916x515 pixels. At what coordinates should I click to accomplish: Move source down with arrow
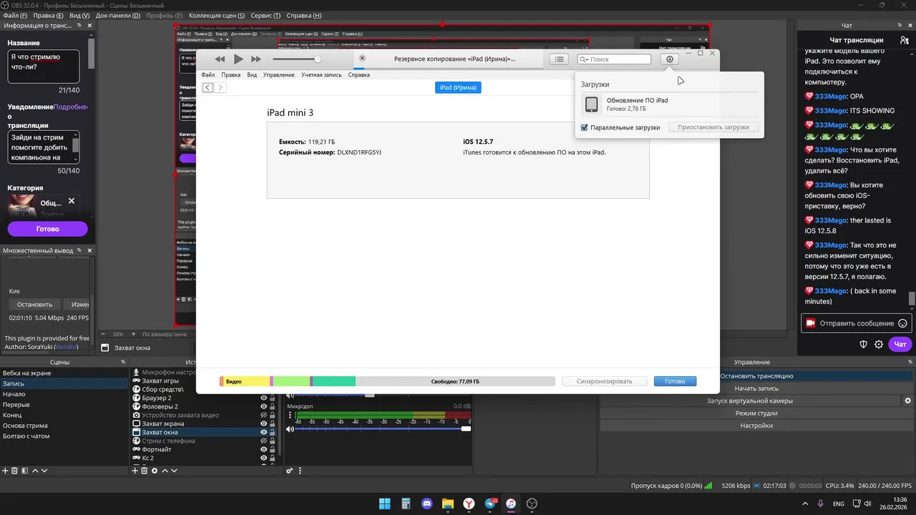(175, 471)
